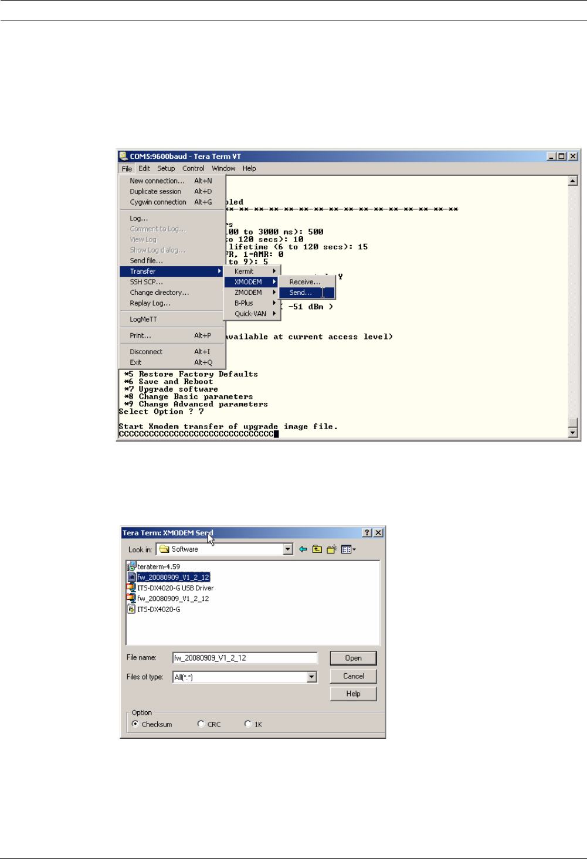587x859 pixels.
Task: Click the File name input field
Action: pyautogui.click(x=245, y=658)
